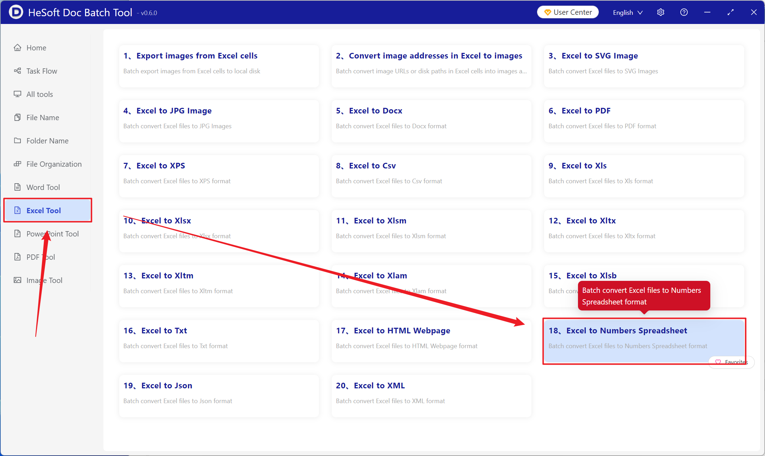Close the HeSoft Doc Batch Tool window

pyautogui.click(x=754, y=12)
